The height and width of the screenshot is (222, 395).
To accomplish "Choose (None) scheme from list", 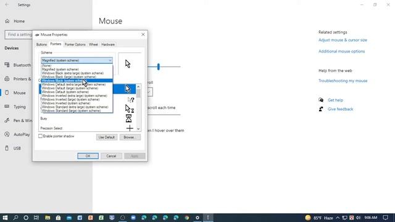I will [77, 66].
